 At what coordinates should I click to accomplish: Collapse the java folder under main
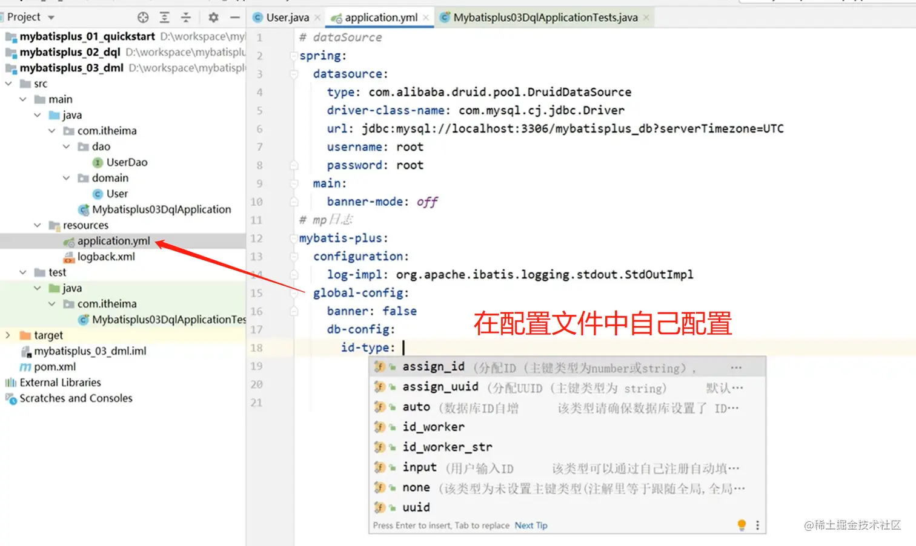38,115
